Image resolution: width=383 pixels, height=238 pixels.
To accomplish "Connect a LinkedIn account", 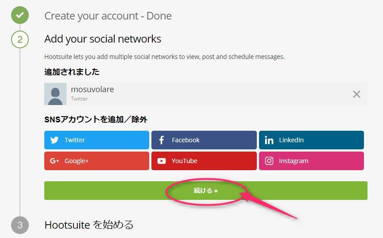I will [311, 140].
